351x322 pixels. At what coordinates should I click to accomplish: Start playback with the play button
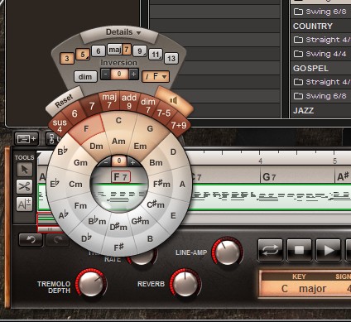328,250
